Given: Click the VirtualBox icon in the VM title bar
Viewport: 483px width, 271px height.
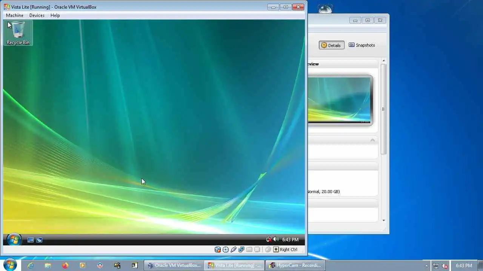Looking at the screenshot, I should (7, 7).
